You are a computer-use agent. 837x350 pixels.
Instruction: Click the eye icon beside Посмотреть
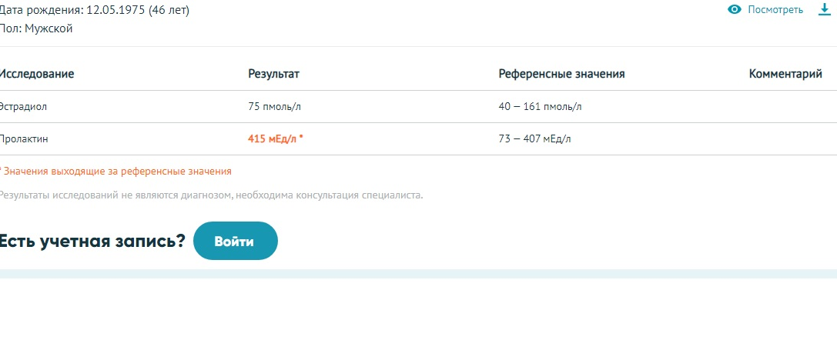pyautogui.click(x=735, y=10)
